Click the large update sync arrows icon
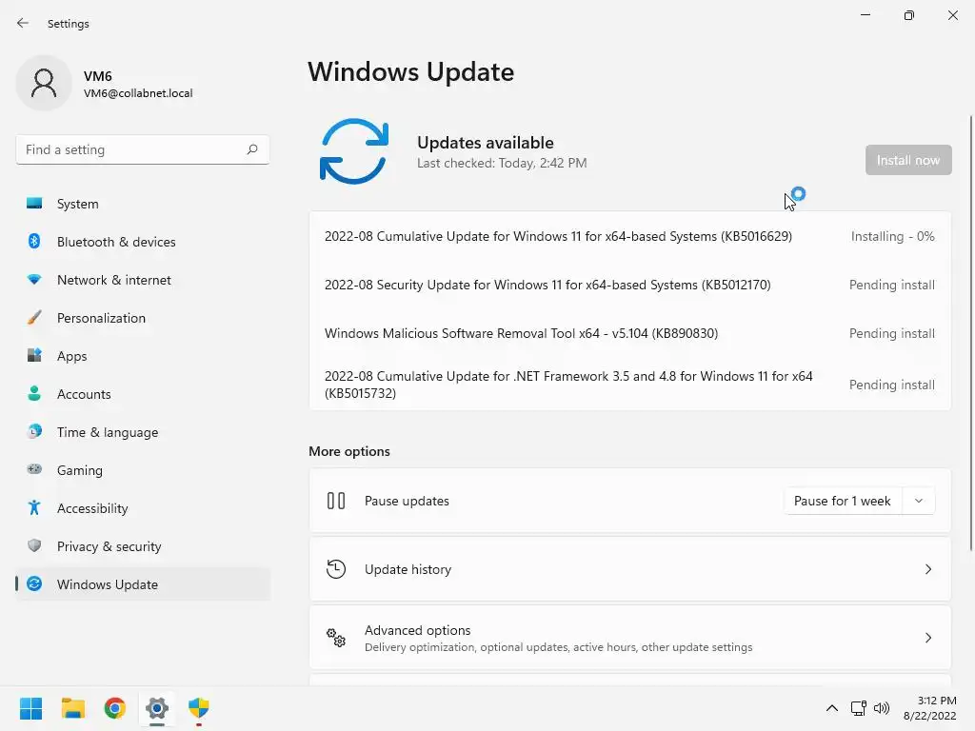The image size is (975, 731). pyautogui.click(x=354, y=151)
